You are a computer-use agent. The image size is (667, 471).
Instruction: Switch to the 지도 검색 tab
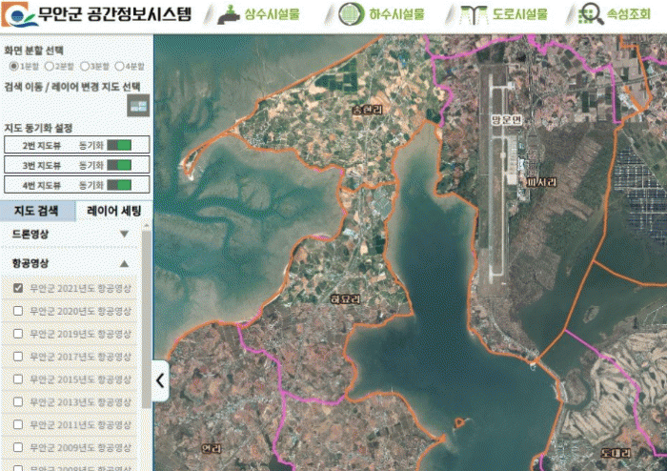pyautogui.click(x=36, y=211)
